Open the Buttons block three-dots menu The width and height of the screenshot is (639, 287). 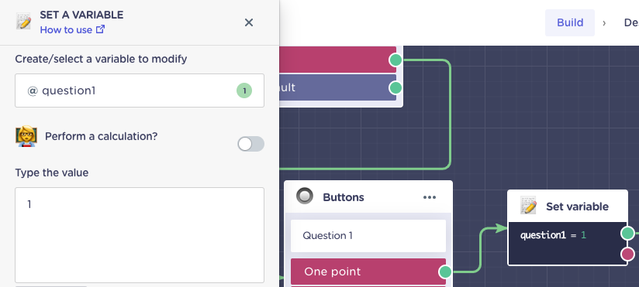click(x=430, y=197)
